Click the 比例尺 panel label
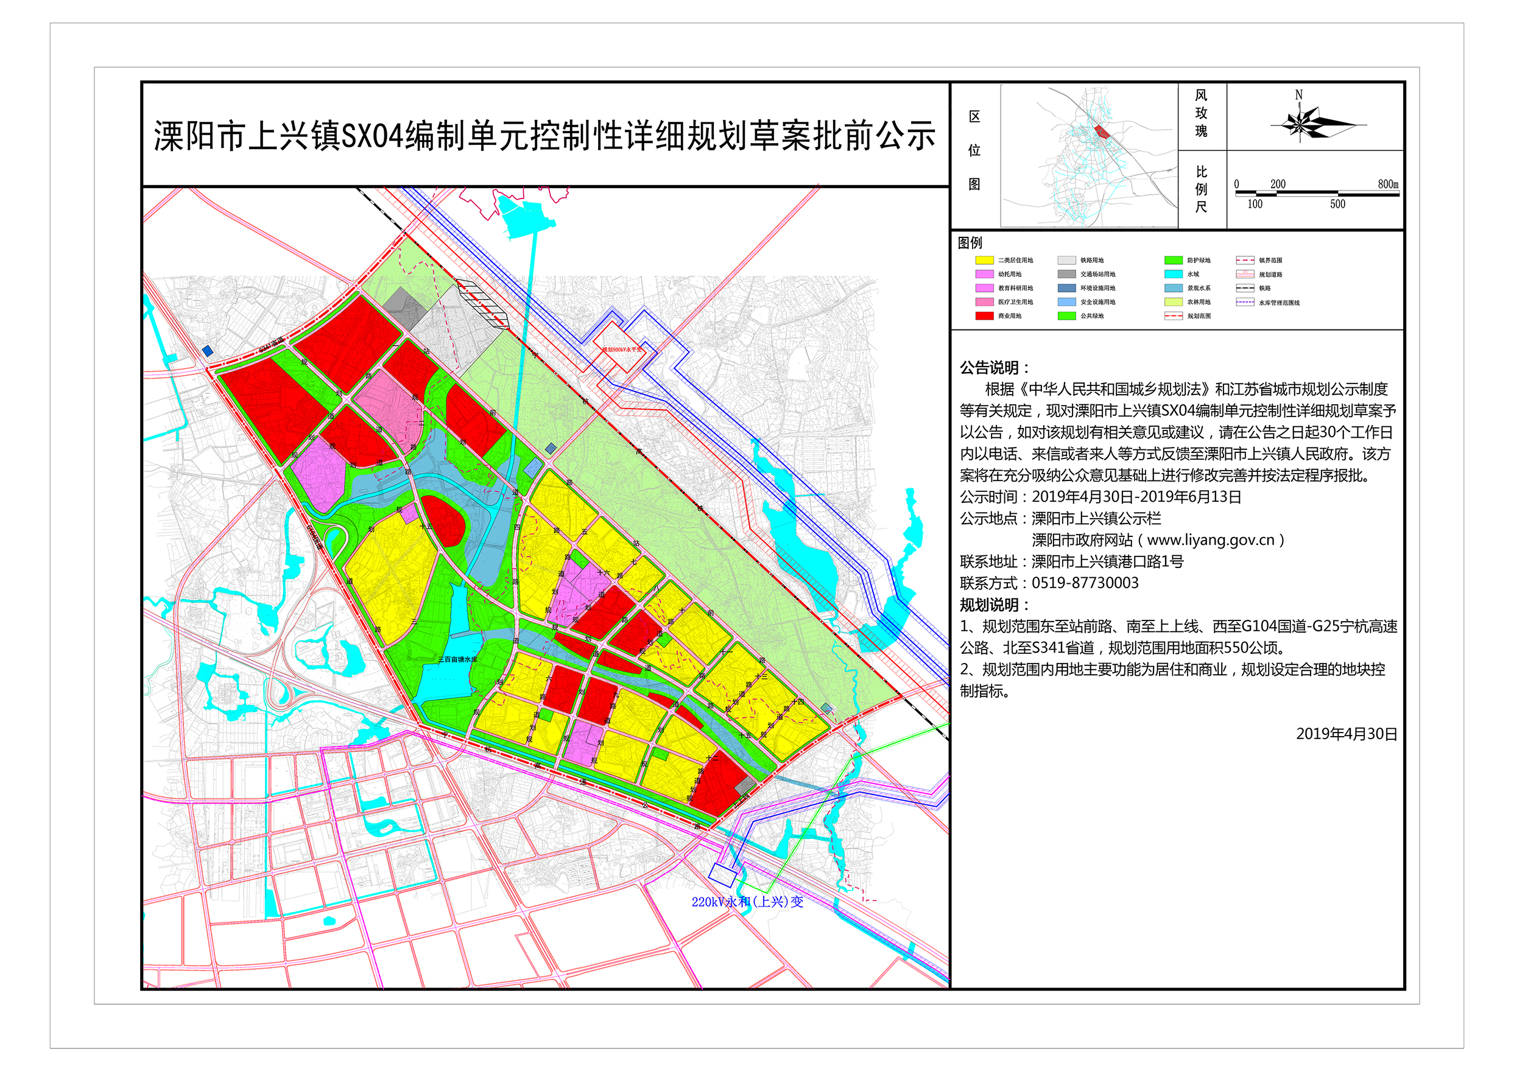 pos(1202,189)
